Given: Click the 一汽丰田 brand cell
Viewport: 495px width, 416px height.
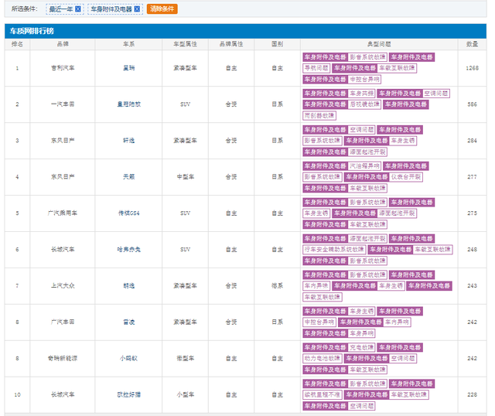Looking at the screenshot, I should [63, 104].
